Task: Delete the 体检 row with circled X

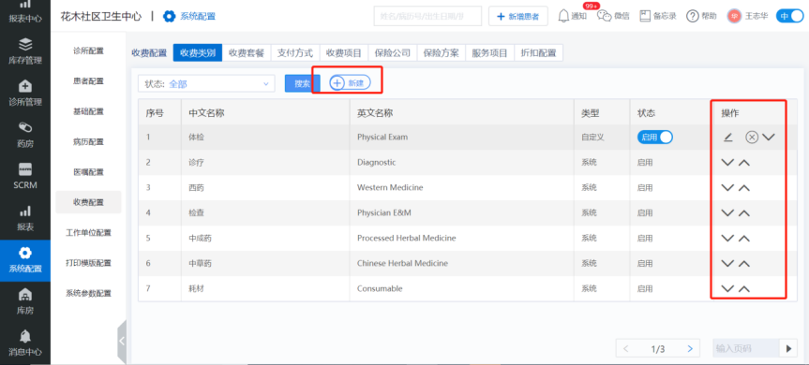Action: 752,137
